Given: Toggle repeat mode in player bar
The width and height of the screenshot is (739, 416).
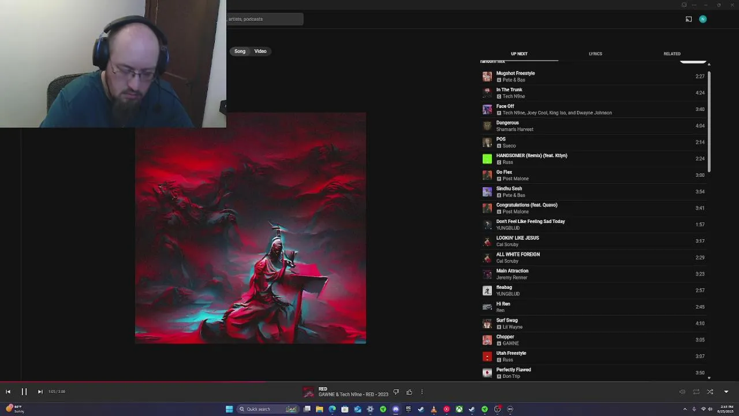Looking at the screenshot, I should pos(696,392).
